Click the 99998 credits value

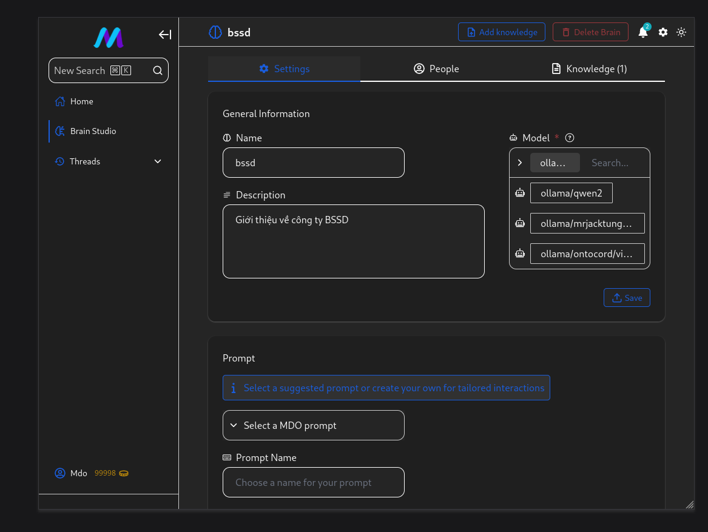(105, 473)
